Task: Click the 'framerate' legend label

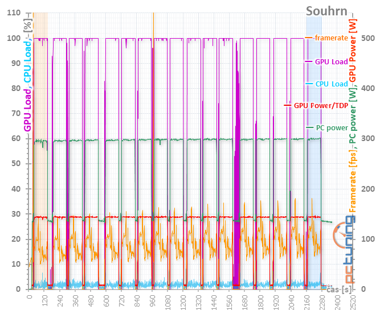Action: click(x=331, y=38)
